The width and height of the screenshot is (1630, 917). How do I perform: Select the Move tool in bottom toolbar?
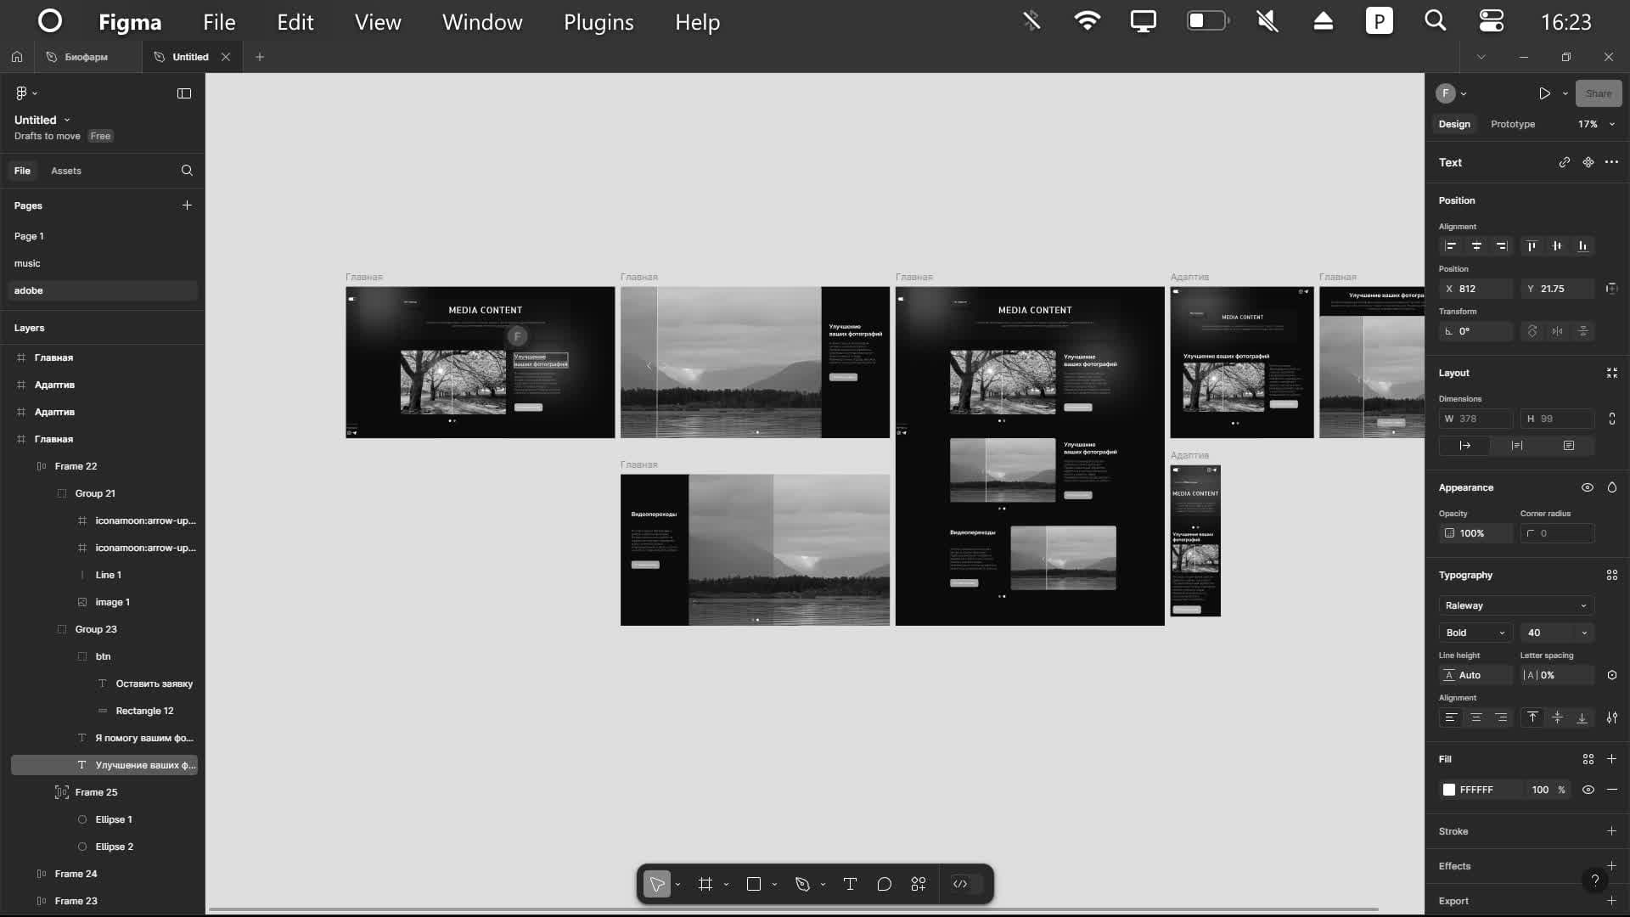point(657,884)
